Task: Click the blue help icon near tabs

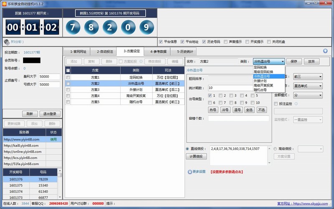Action: tap(325, 51)
